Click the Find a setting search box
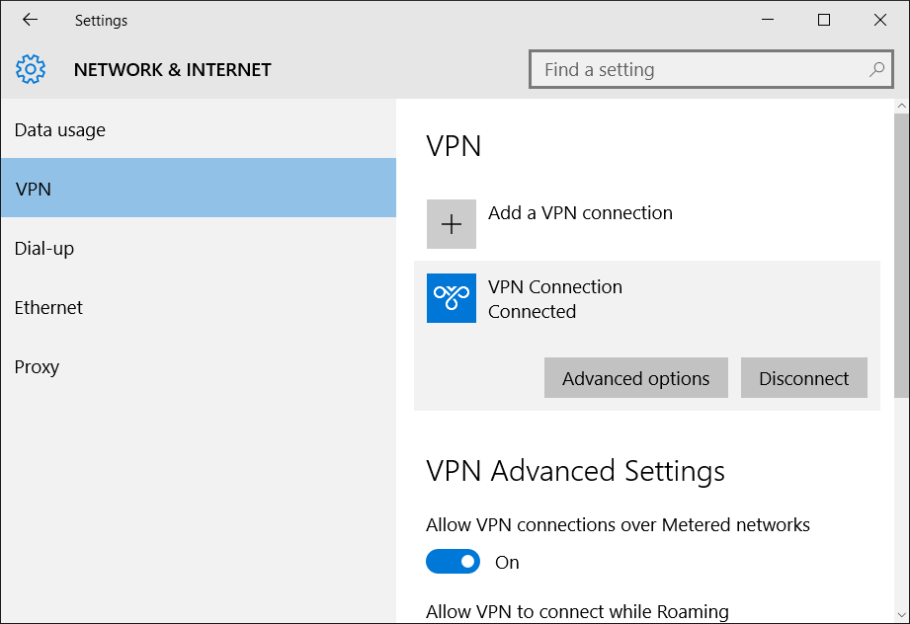Image resolution: width=910 pixels, height=624 pixels. 711,69
